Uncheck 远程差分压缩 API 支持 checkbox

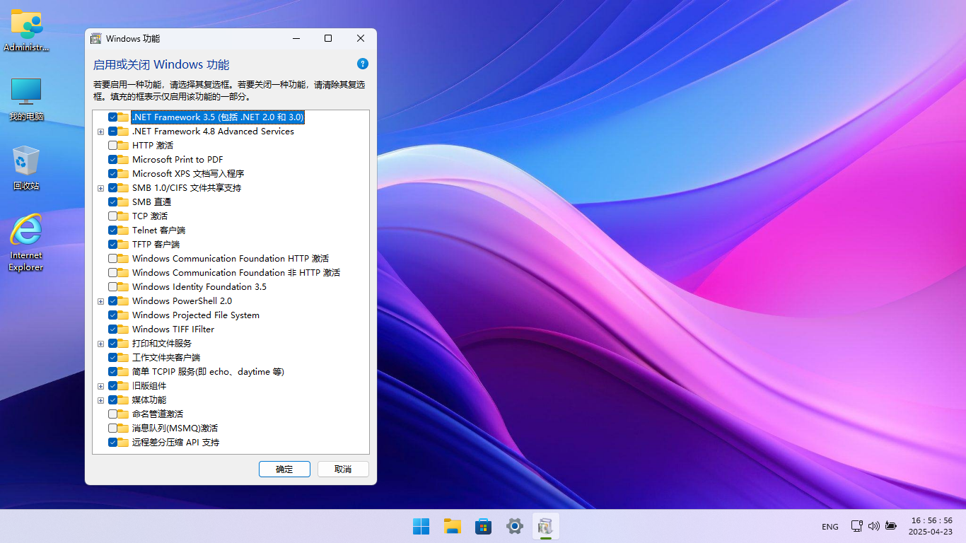pos(112,442)
